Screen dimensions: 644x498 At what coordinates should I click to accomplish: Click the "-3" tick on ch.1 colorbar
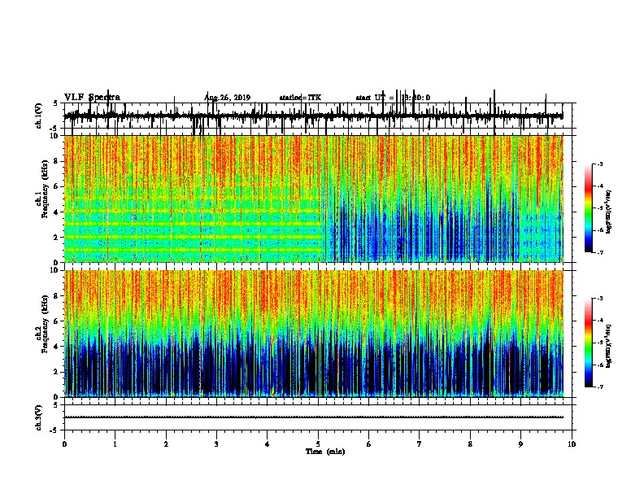[599, 164]
